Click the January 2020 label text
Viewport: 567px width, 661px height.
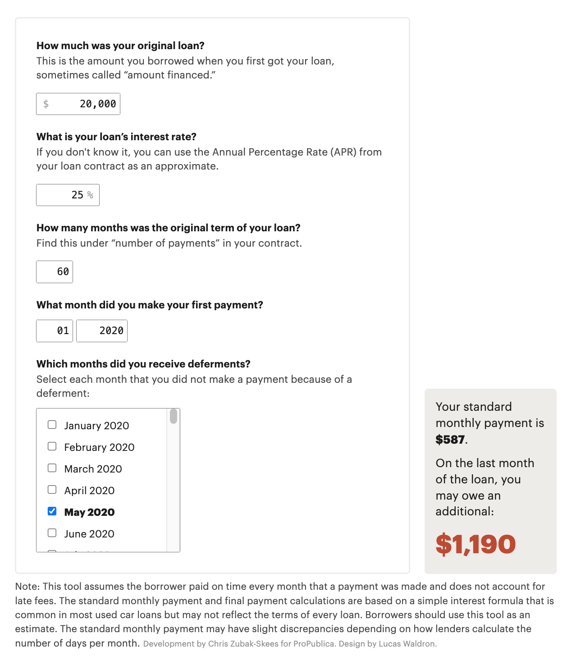click(96, 426)
